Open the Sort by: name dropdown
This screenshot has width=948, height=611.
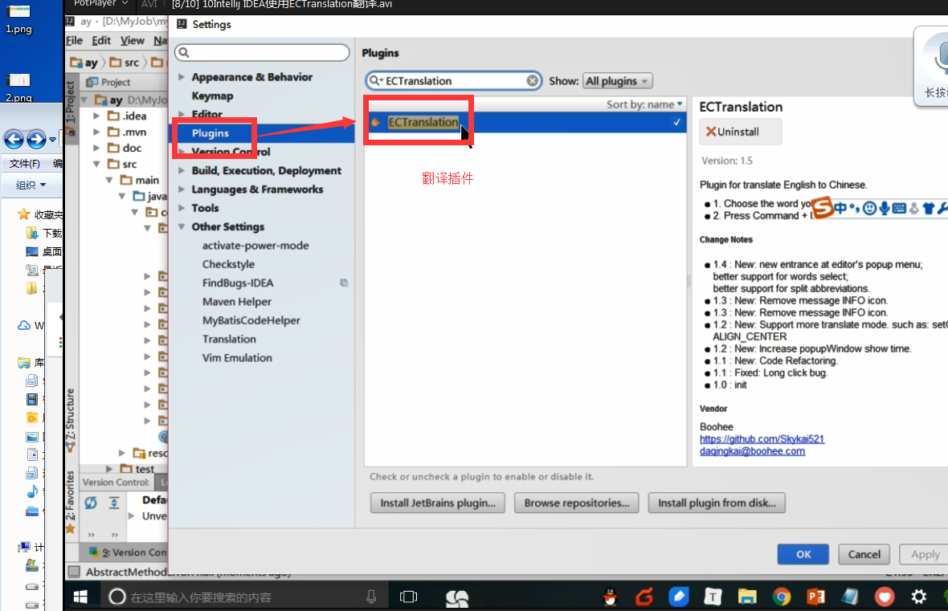pos(644,104)
